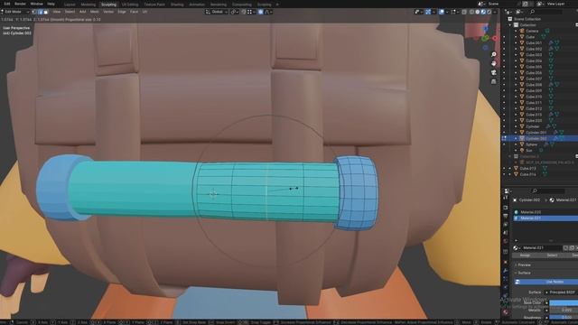Click perspective/orthographic grid gizmo icon
Screen dimensions: 578x325
[x=494, y=81]
